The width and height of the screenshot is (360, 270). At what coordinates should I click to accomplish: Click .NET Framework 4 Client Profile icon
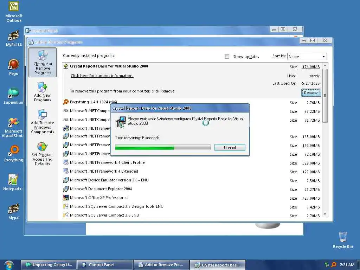(66, 162)
